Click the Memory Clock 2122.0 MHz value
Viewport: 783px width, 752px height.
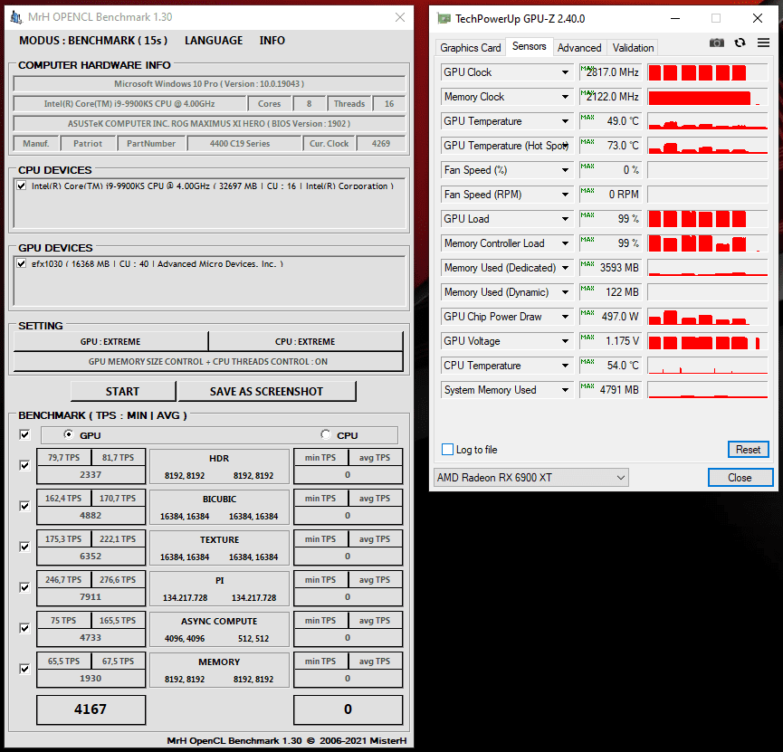[x=611, y=97]
